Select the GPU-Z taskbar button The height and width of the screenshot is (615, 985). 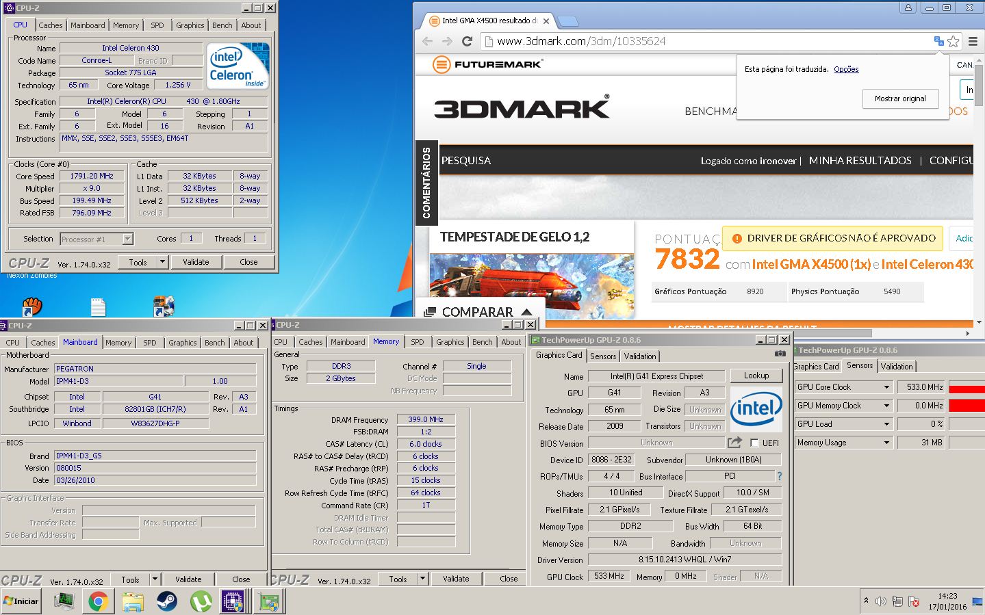click(x=268, y=601)
